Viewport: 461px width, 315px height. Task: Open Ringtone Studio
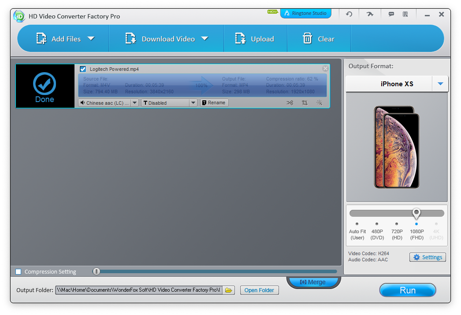click(306, 14)
